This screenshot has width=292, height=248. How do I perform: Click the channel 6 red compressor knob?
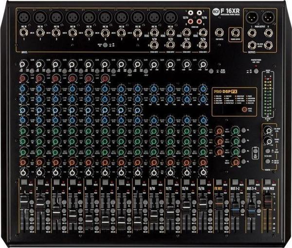point(105,78)
